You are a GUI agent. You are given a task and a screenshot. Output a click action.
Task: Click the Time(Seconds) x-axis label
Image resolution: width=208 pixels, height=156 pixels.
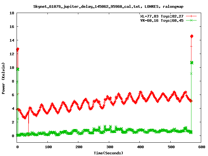pos(109,153)
